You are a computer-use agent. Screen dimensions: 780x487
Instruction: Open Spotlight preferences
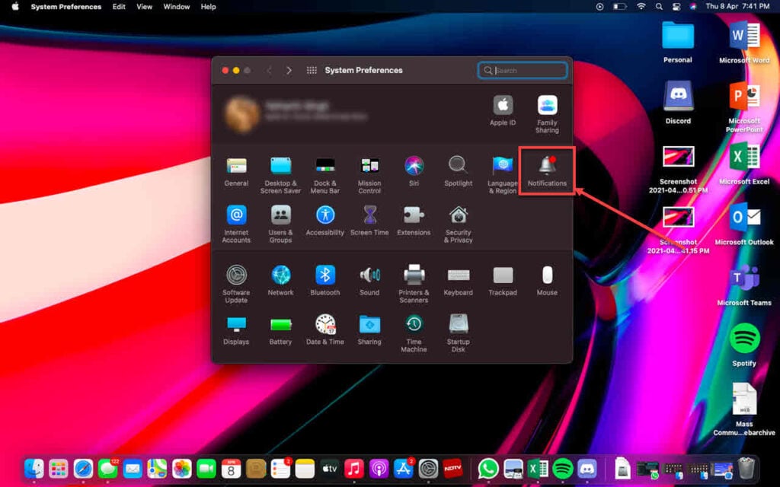coord(458,171)
